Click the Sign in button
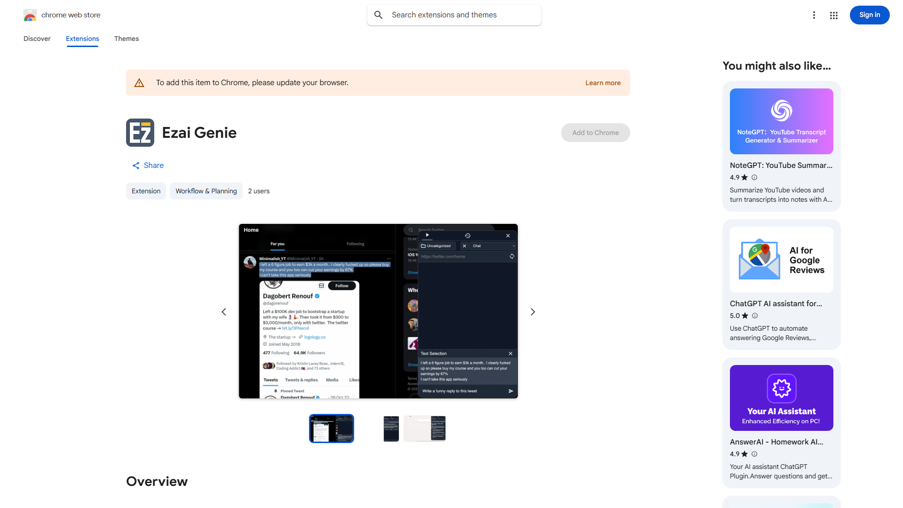Image resolution: width=903 pixels, height=508 pixels. [x=869, y=15]
